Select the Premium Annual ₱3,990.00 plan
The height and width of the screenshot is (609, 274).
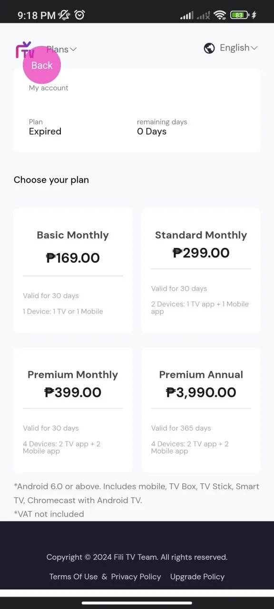(x=201, y=410)
